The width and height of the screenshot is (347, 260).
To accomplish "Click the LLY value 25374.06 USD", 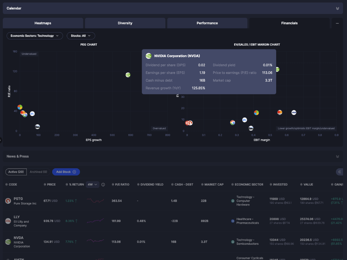I will (x=310, y=219).
